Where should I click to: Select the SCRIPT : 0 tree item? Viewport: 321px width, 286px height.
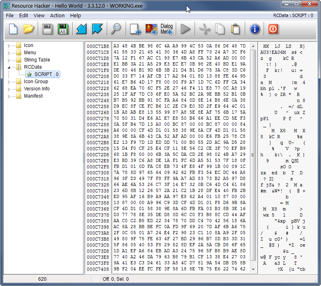coord(43,74)
